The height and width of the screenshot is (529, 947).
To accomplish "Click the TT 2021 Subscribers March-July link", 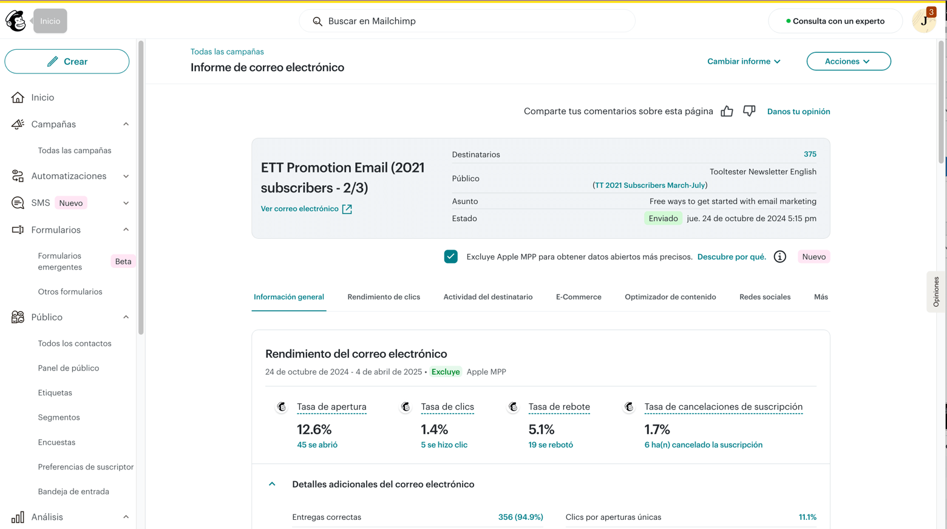I will click(x=650, y=185).
